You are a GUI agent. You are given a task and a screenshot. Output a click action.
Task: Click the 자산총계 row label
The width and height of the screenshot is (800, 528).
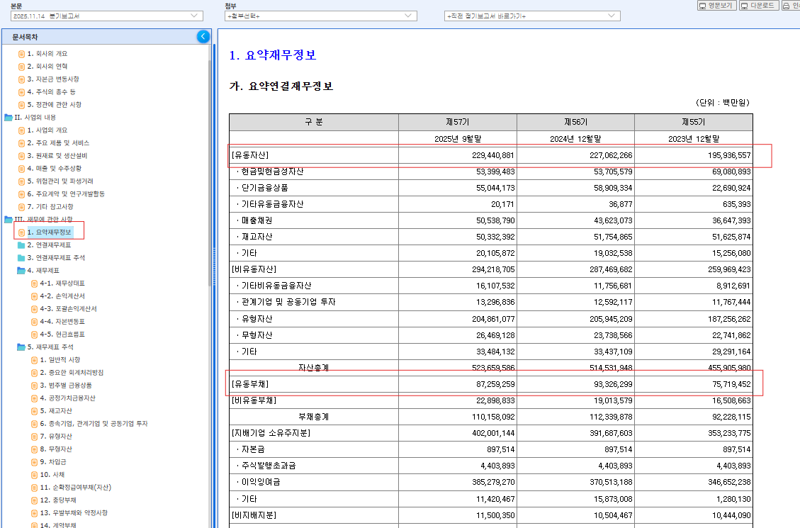(313, 368)
